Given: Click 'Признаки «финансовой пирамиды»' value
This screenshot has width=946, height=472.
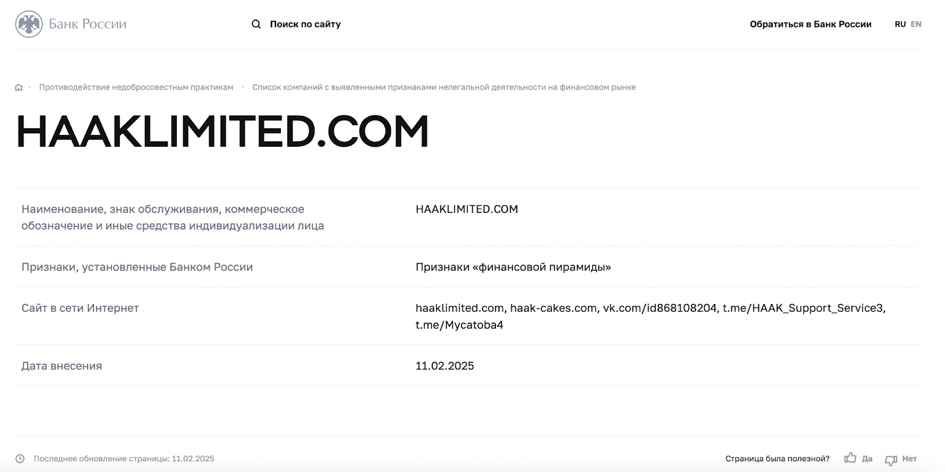Looking at the screenshot, I should [513, 267].
